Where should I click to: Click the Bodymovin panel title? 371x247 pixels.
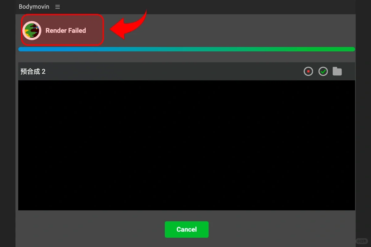pos(34,7)
